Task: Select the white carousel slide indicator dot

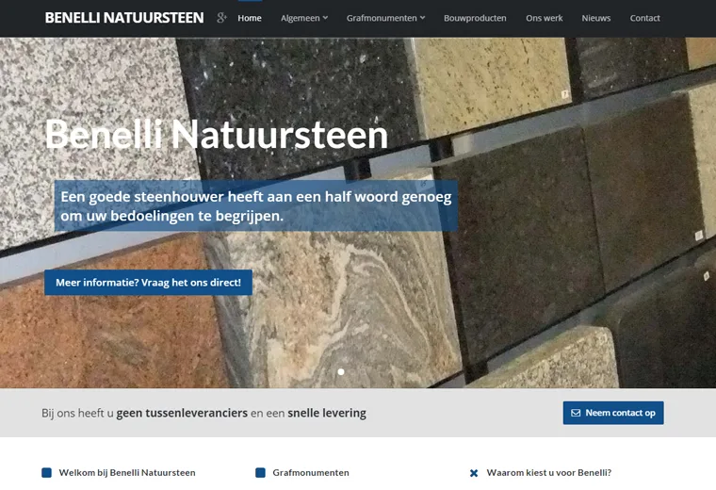Action: click(x=341, y=372)
